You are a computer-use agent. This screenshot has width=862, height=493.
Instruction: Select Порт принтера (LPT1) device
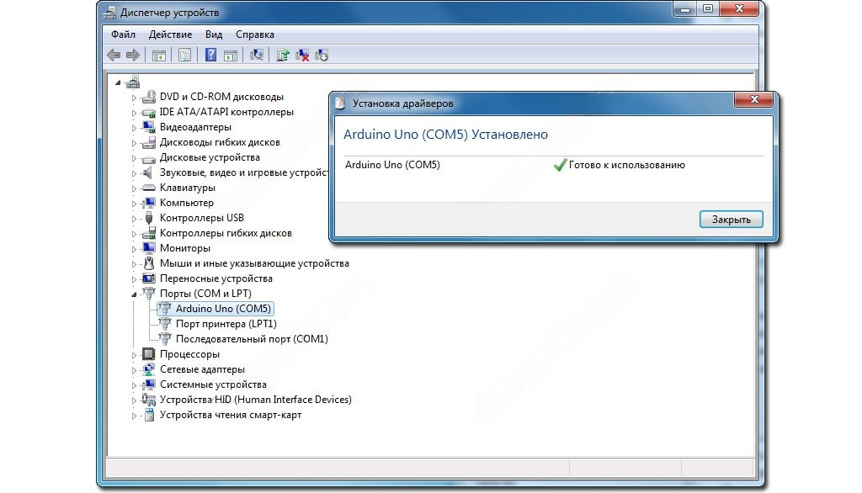226,324
